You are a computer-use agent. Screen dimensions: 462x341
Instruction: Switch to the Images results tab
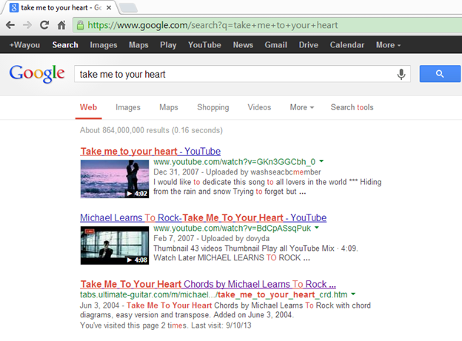point(128,107)
